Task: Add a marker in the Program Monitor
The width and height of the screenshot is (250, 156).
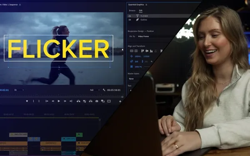Action: point(27,101)
